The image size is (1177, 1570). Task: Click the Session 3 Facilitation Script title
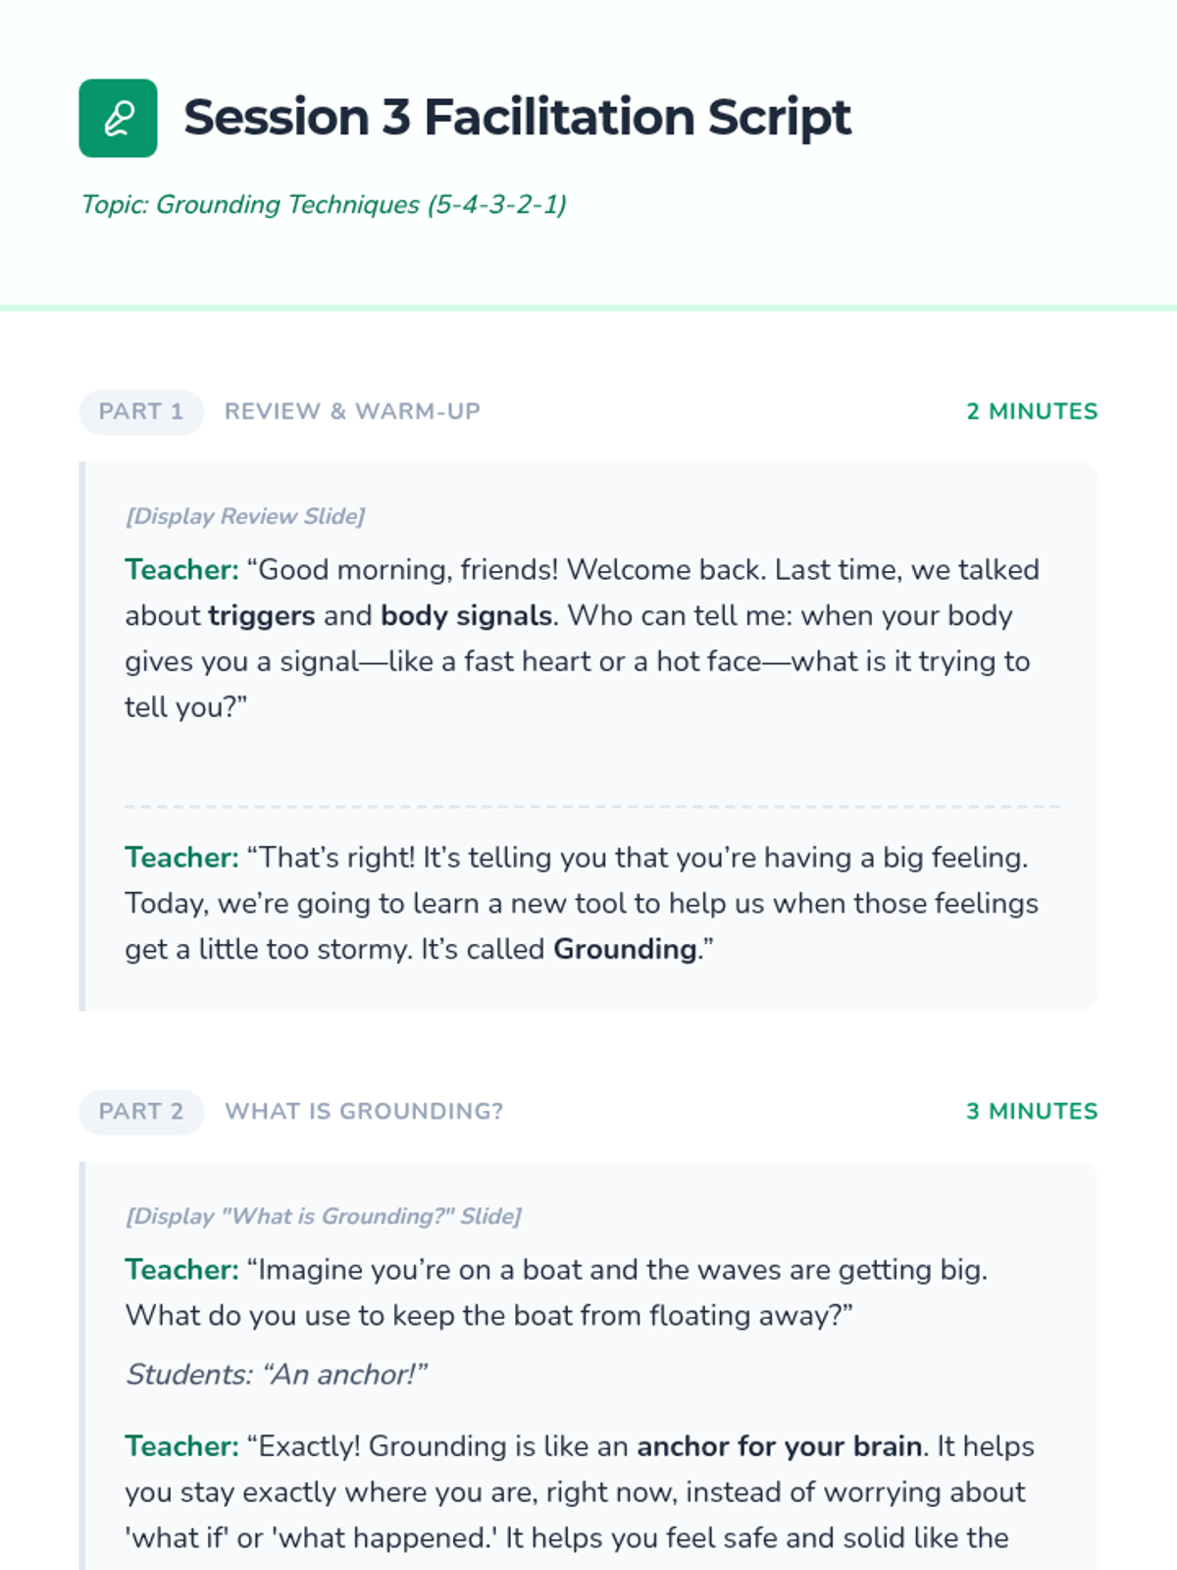(517, 118)
